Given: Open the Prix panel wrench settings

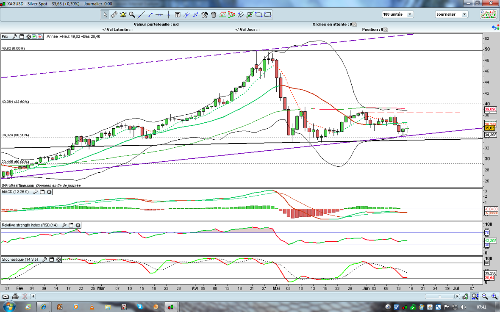Looking at the screenshot, I should (x=14, y=37).
